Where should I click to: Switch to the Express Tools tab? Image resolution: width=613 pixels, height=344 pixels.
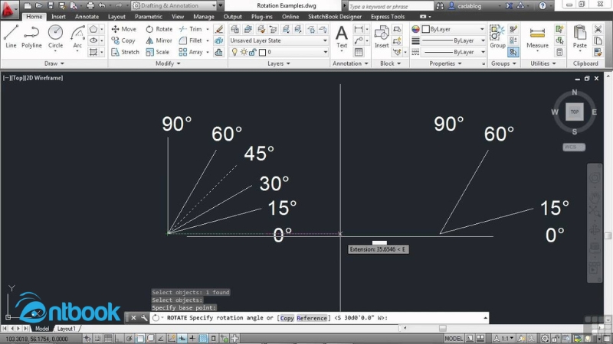pos(388,16)
